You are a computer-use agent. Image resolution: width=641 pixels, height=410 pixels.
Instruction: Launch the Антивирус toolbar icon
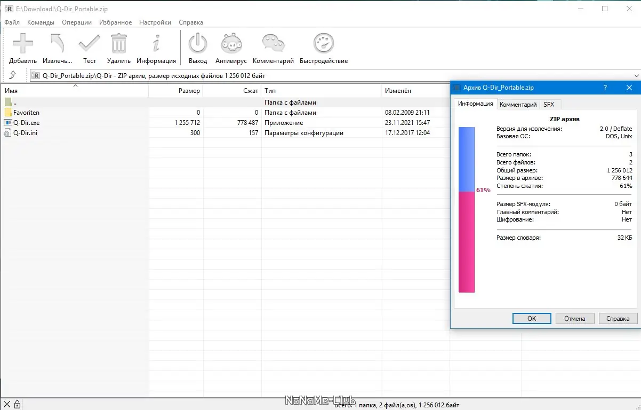click(x=231, y=43)
